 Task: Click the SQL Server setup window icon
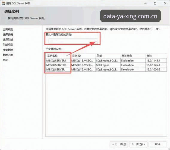(3, 3)
